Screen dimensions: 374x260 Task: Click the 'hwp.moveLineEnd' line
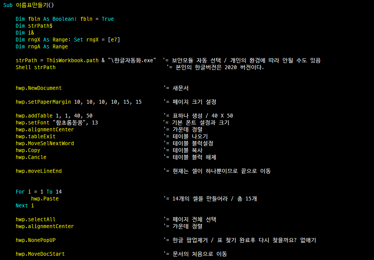[39, 171]
